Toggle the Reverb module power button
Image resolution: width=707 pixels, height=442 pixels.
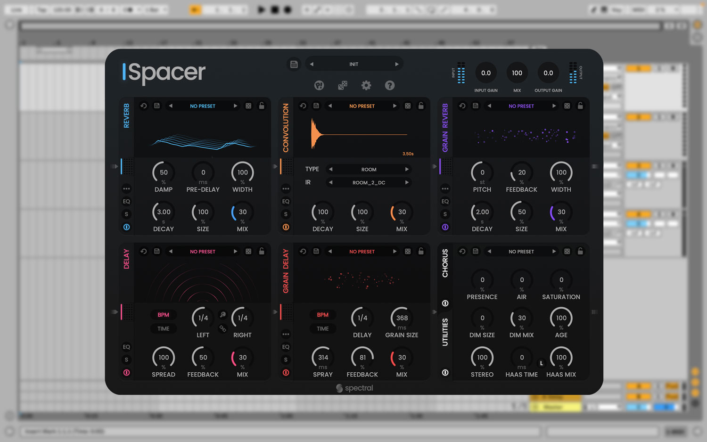tap(126, 227)
